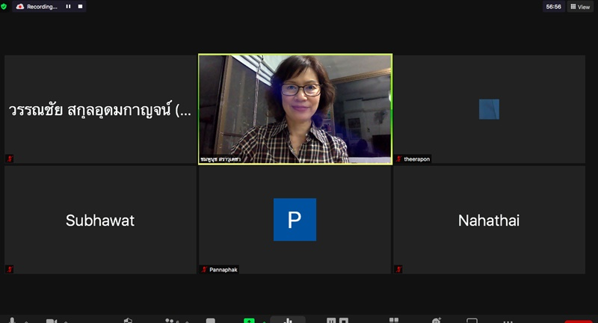The height and width of the screenshot is (323, 598).
Task: Click the วรรณชัย สกุลอุดมกาญจน์ participant tile
Action: coord(100,109)
